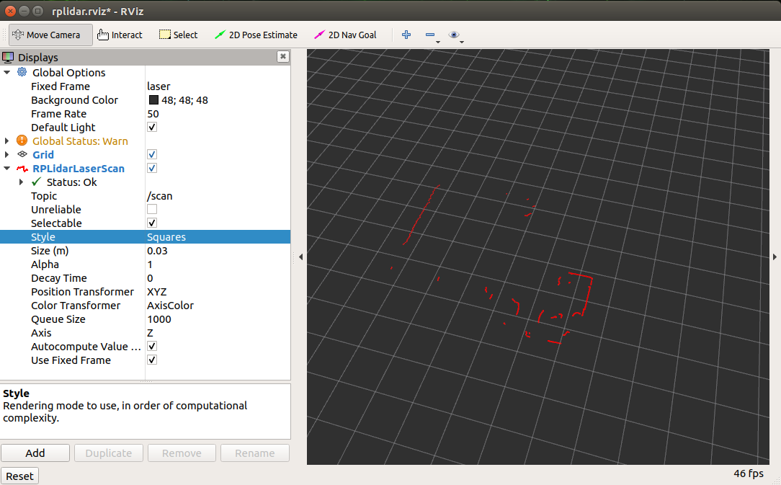Activate the Interact tool

pyautogui.click(x=120, y=35)
